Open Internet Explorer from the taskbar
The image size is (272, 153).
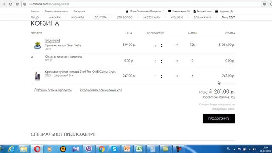[11, 149]
